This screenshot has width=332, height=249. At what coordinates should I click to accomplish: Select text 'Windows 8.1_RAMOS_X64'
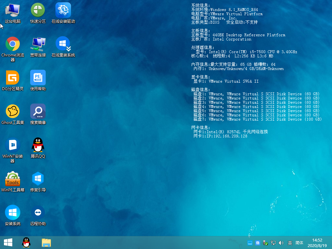click(x=234, y=10)
